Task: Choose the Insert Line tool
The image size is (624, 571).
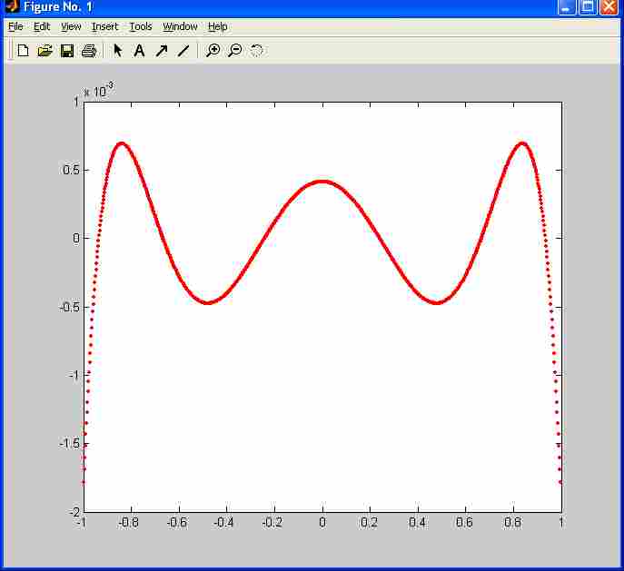Action: point(183,51)
